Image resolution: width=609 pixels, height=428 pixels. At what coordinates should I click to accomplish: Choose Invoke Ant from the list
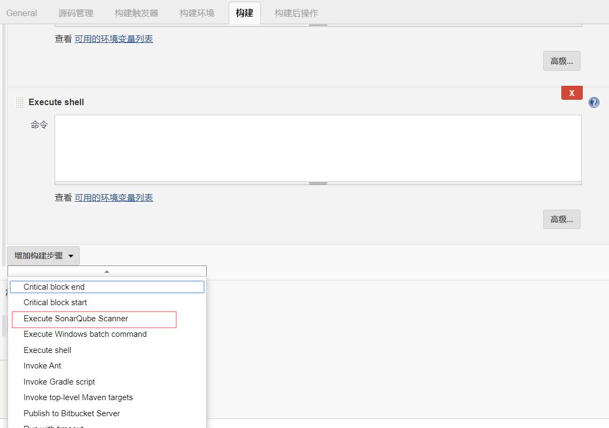coord(42,365)
